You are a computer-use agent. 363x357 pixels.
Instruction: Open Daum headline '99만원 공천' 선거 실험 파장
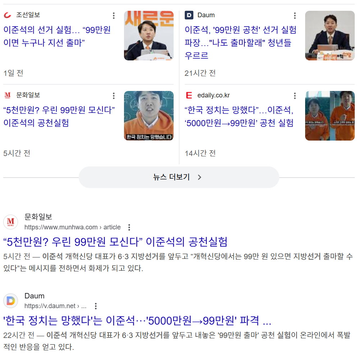tap(240, 42)
